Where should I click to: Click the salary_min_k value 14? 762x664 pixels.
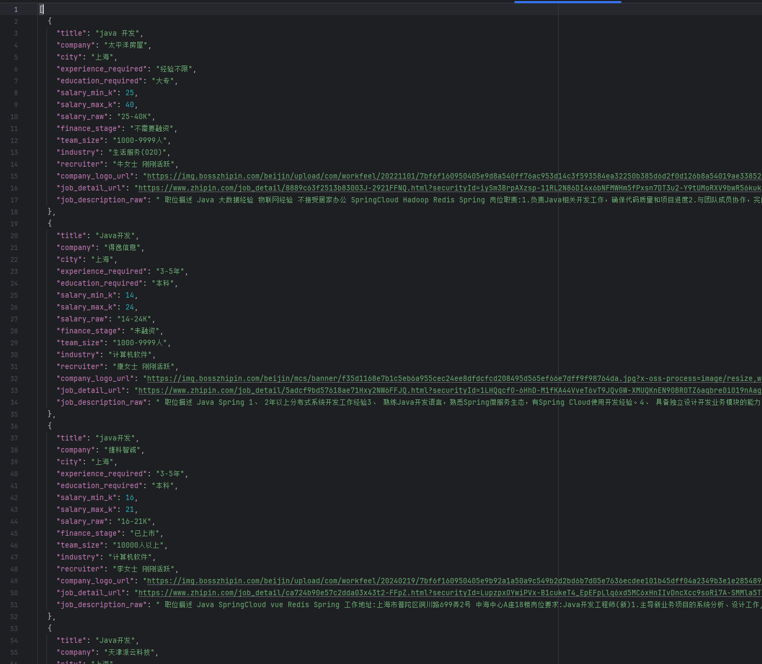pyautogui.click(x=130, y=295)
